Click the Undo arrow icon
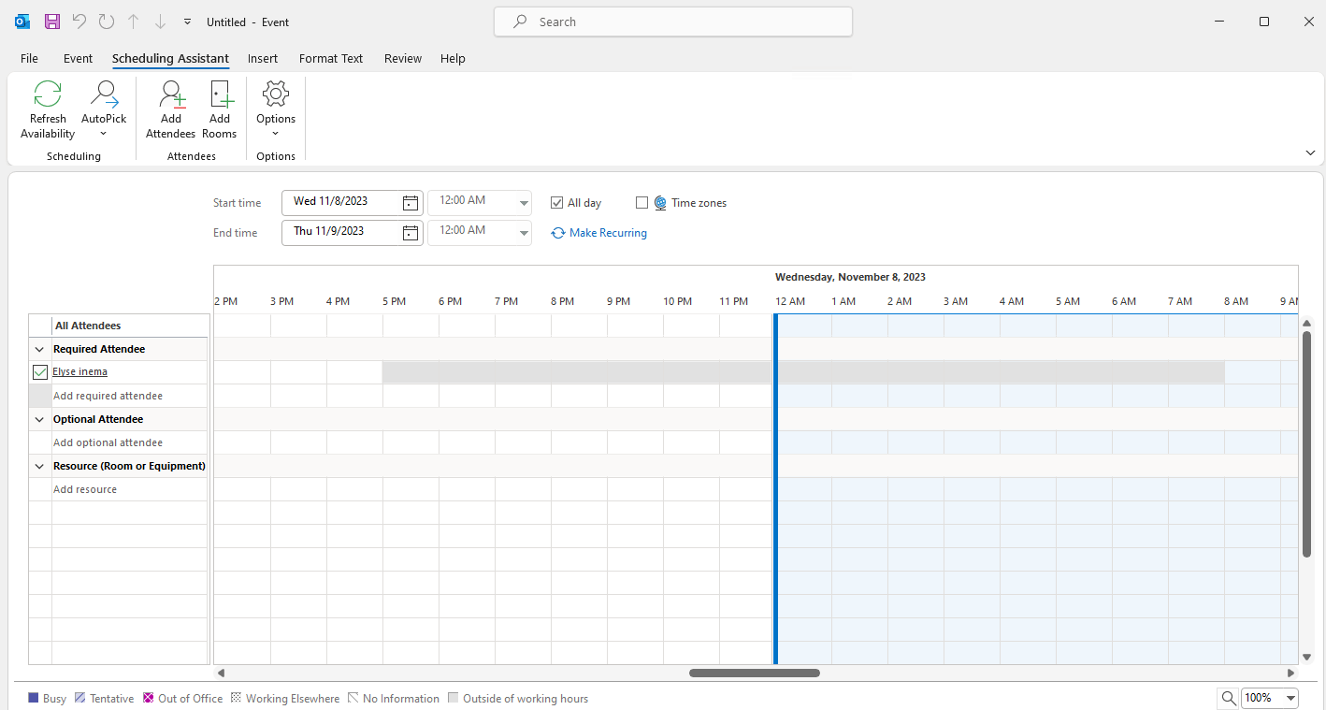 [79, 22]
